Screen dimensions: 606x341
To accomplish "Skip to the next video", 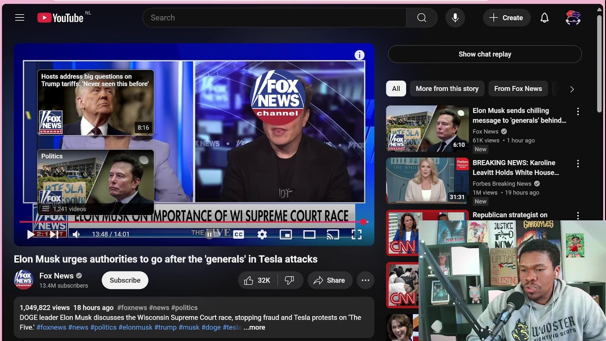I will 54,234.
